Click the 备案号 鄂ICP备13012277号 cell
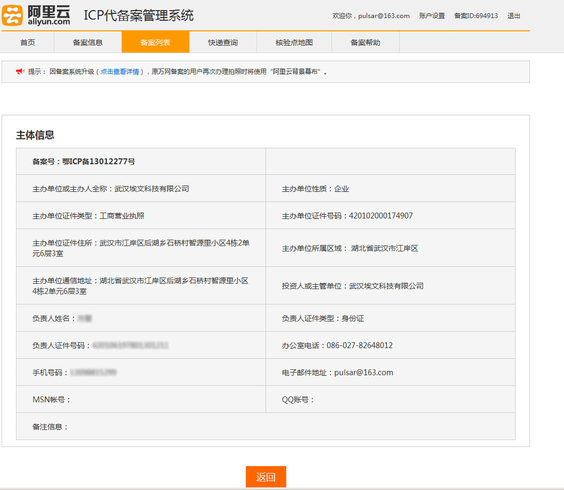The image size is (564, 490). point(84,162)
